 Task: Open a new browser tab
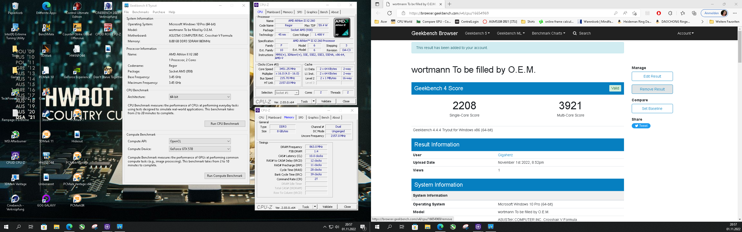click(449, 4)
